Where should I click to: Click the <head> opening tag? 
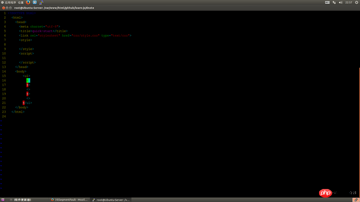21,22
